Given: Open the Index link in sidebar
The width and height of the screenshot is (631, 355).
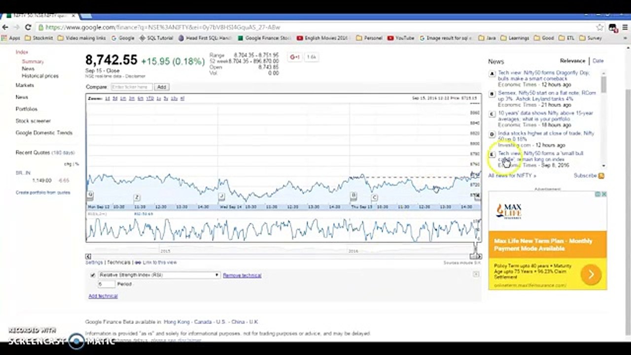Looking at the screenshot, I should (x=22, y=52).
